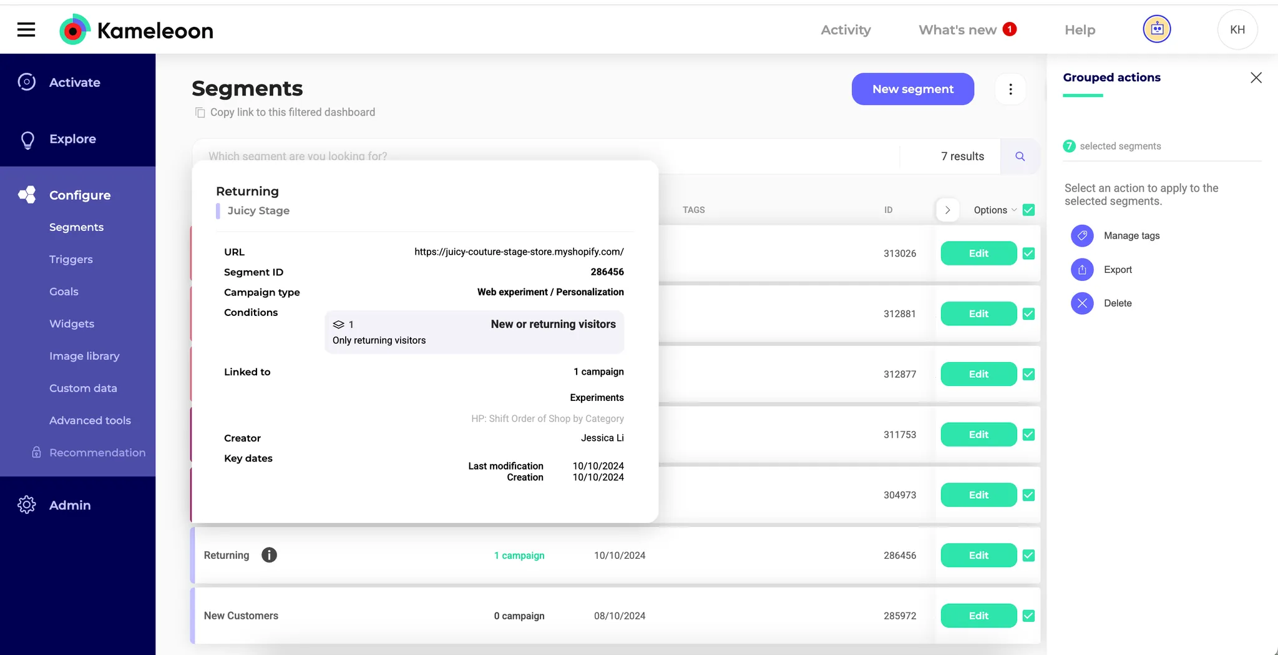Expand the Options dropdown
The width and height of the screenshot is (1278, 655).
coord(995,210)
